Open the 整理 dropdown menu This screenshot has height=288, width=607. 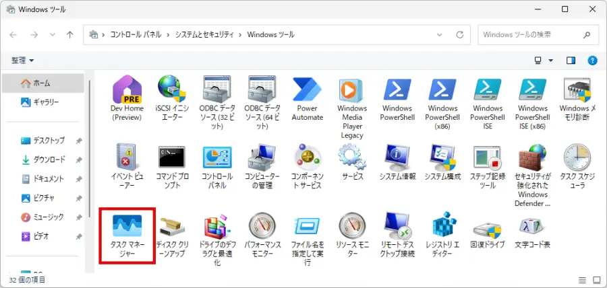pyautogui.click(x=23, y=61)
